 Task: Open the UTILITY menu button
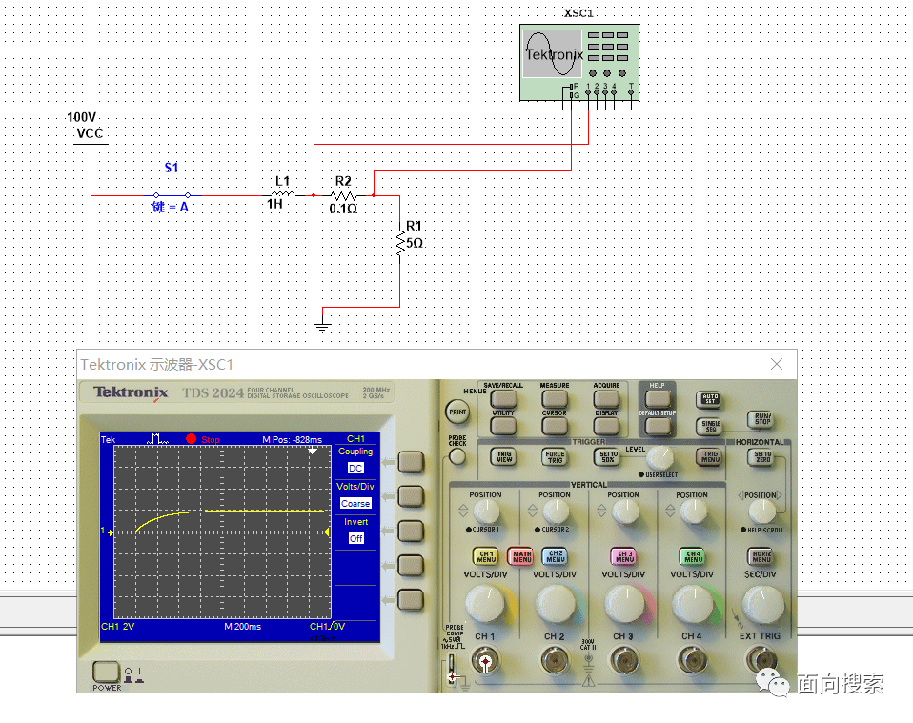coord(503,426)
